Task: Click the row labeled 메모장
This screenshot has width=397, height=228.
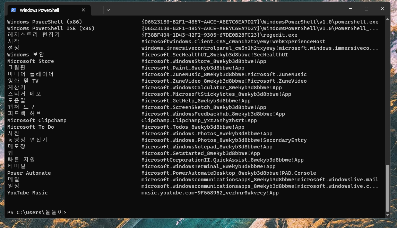Action: click(16, 147)
